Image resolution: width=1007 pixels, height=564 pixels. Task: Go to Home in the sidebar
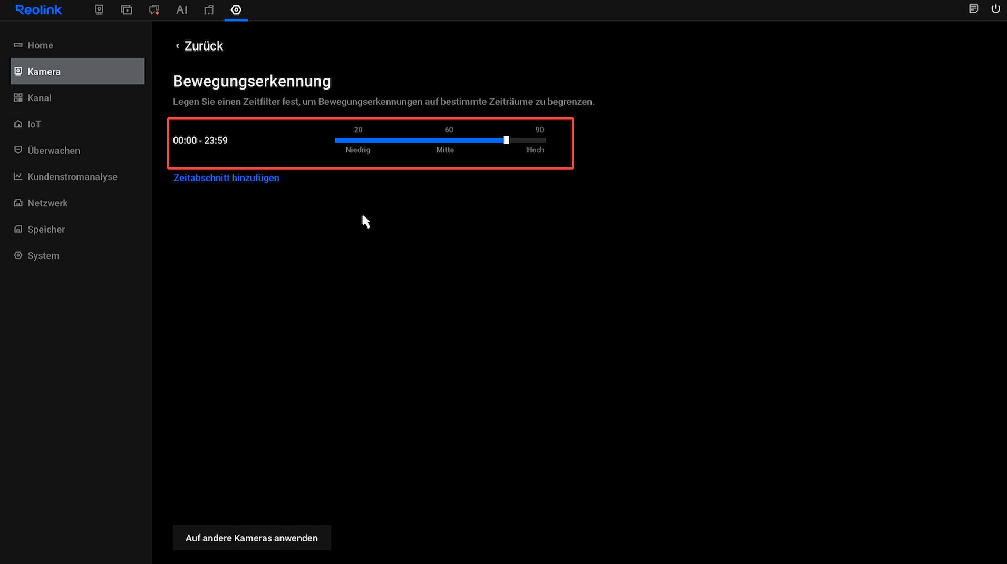[x=78, y=45]
